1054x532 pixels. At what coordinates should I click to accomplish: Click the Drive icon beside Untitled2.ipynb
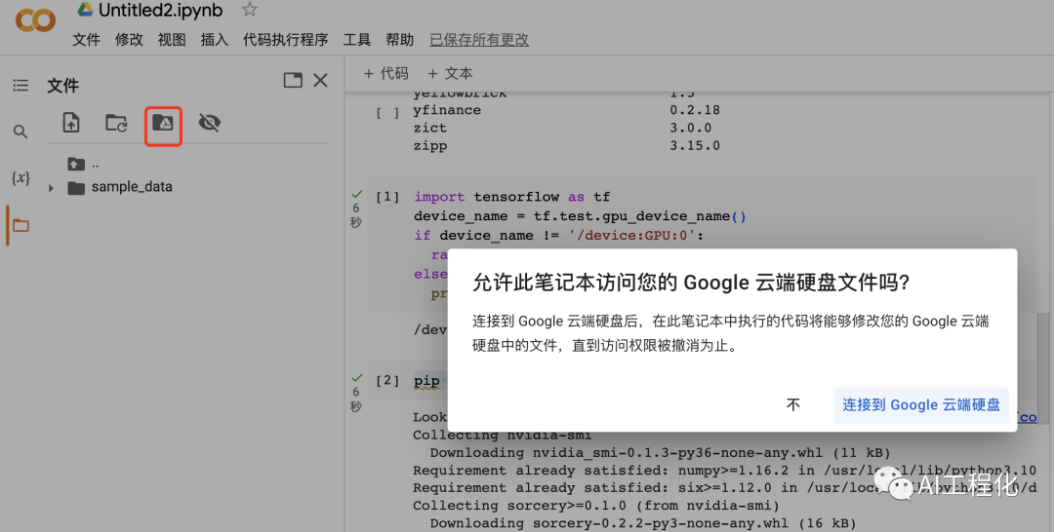85,10
